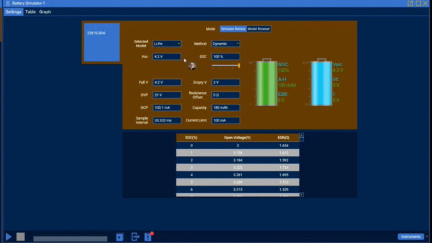The image size is (432, 243).
Task: Click the Battery Simulator icon in the title bar
Action: (7, 3)
